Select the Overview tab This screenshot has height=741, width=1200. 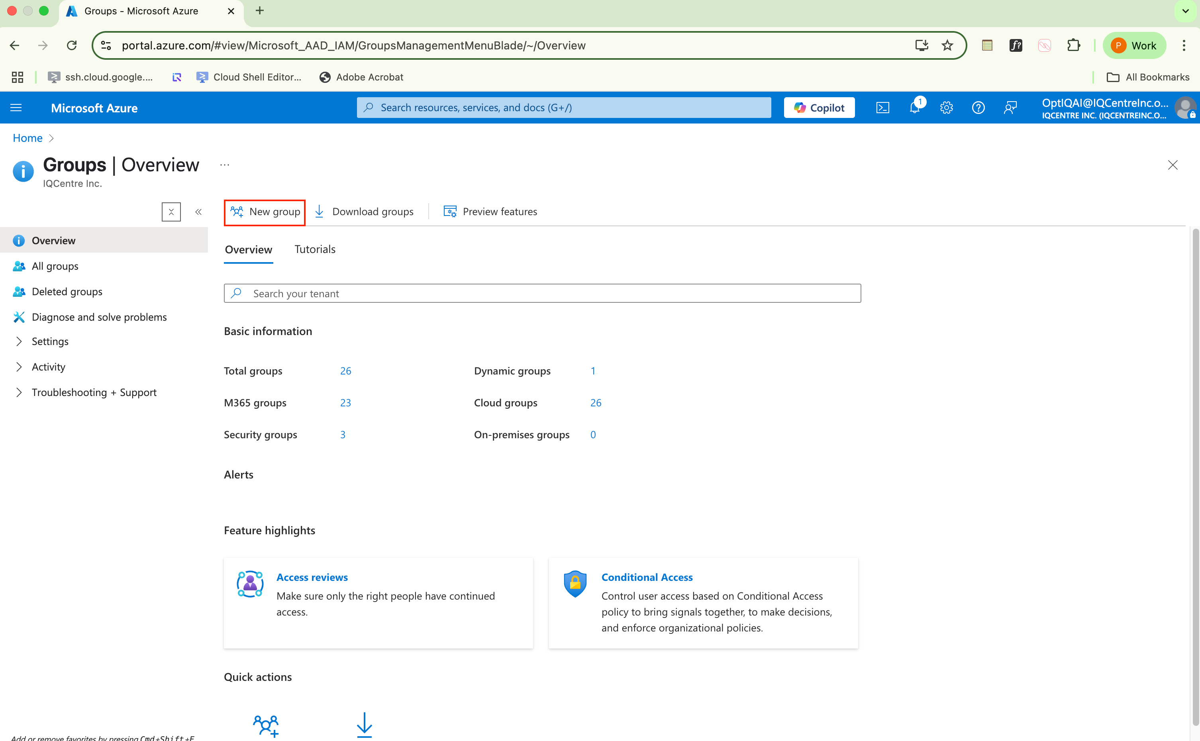click(249, 249)
